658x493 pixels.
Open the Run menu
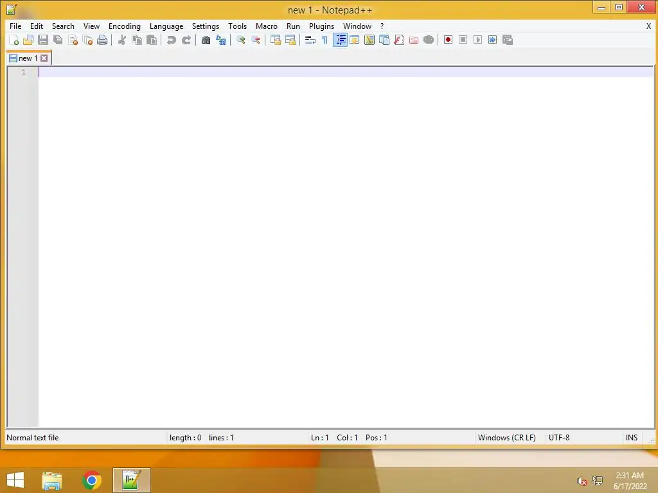coord(293,26)
